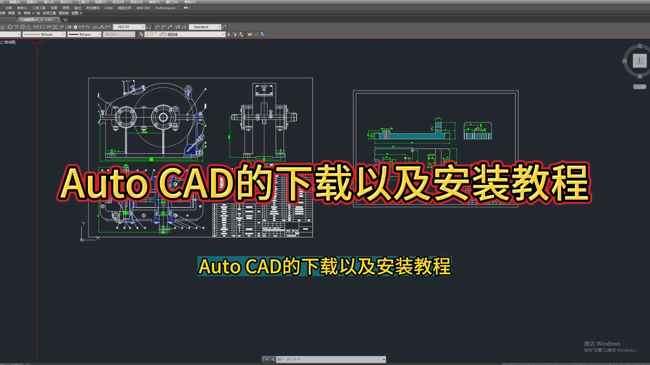
Task: Click the lock icon in the layer control
Action: [161, 34]
